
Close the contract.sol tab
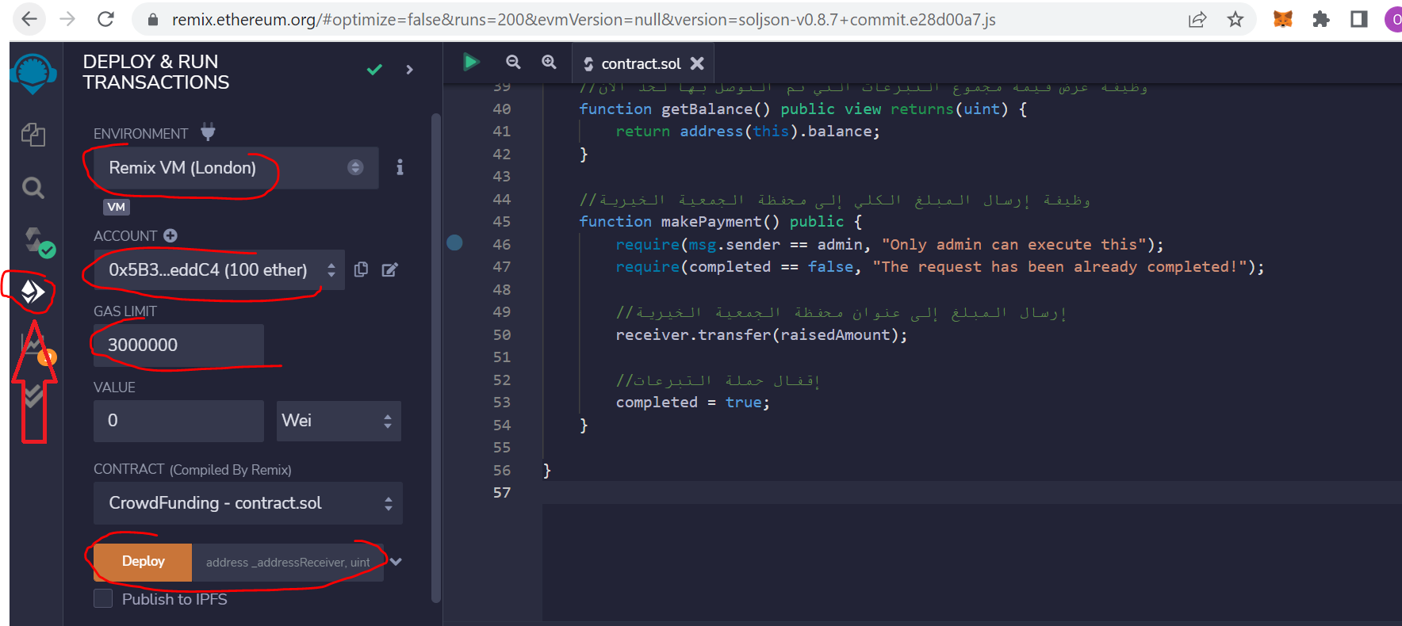[697, 63]
